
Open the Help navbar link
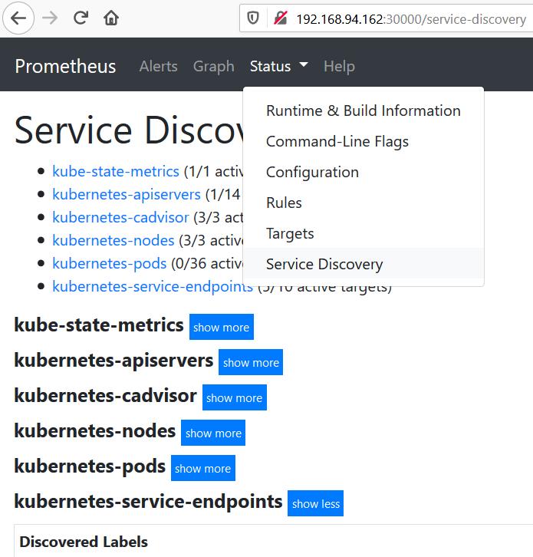[x=339, y=67]
